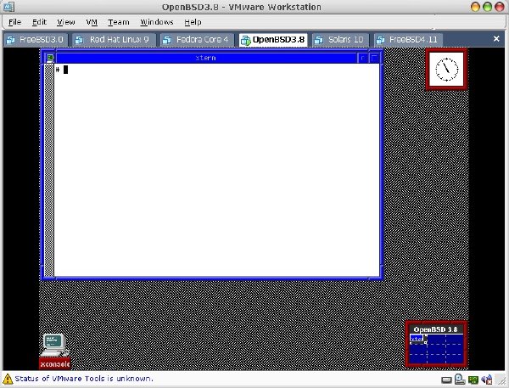
Task: Switch to the Fedora Core 4 tab
Action: (197, 40)
